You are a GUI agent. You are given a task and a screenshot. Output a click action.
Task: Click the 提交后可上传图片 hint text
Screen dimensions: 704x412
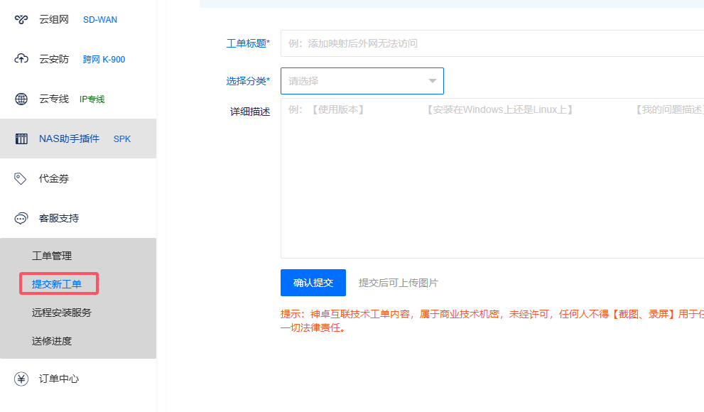point(398,283)
